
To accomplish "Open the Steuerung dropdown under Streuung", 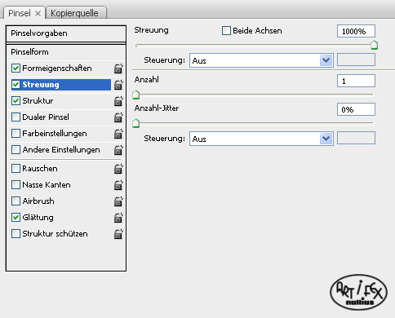I will pyautogui.click(x=261, y=60).
